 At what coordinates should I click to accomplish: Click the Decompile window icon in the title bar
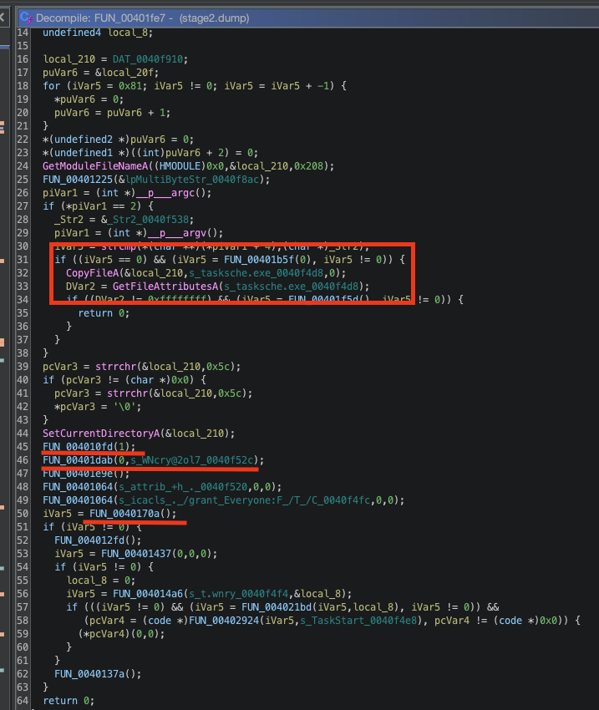(x=26, y=18)
